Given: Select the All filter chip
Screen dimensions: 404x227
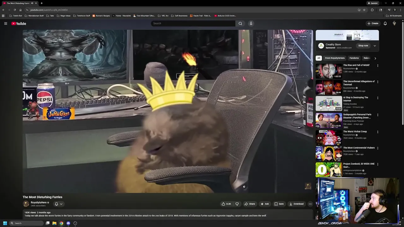Looking at the screenshot, I should (319, 58).
